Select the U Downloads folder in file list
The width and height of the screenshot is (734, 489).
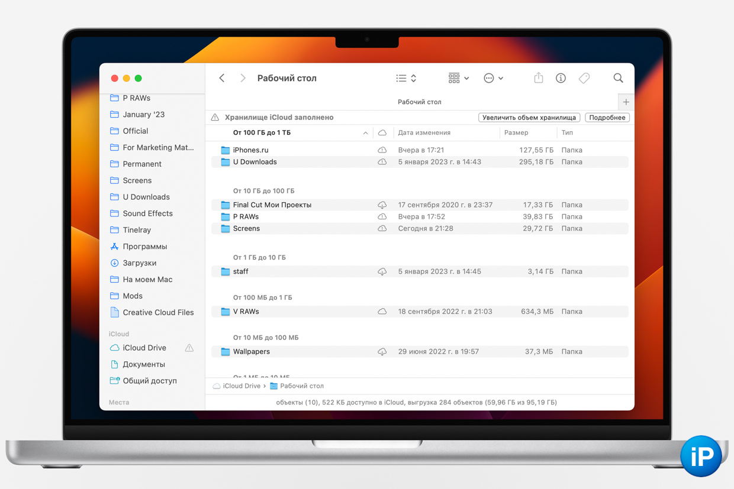(420, 162)
